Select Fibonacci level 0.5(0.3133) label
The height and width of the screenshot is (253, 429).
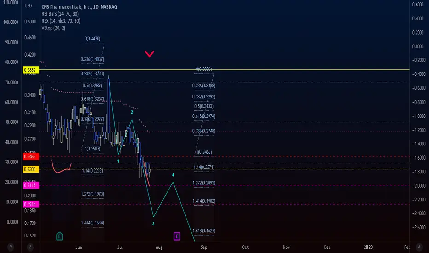(x=204, y=106)
